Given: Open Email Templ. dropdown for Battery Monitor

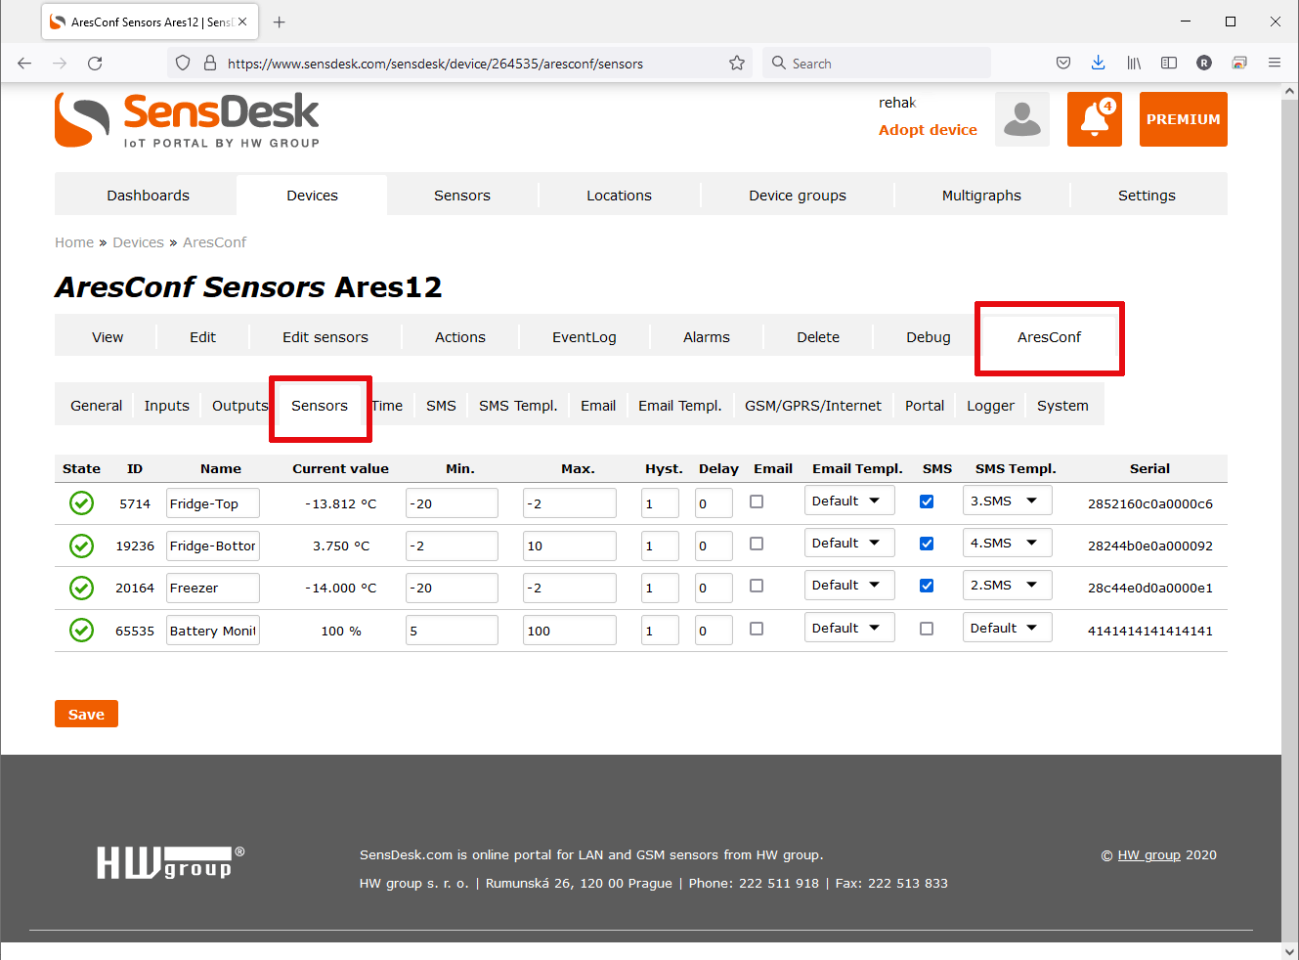Looking at the screenshot, I should click(849, 628).
